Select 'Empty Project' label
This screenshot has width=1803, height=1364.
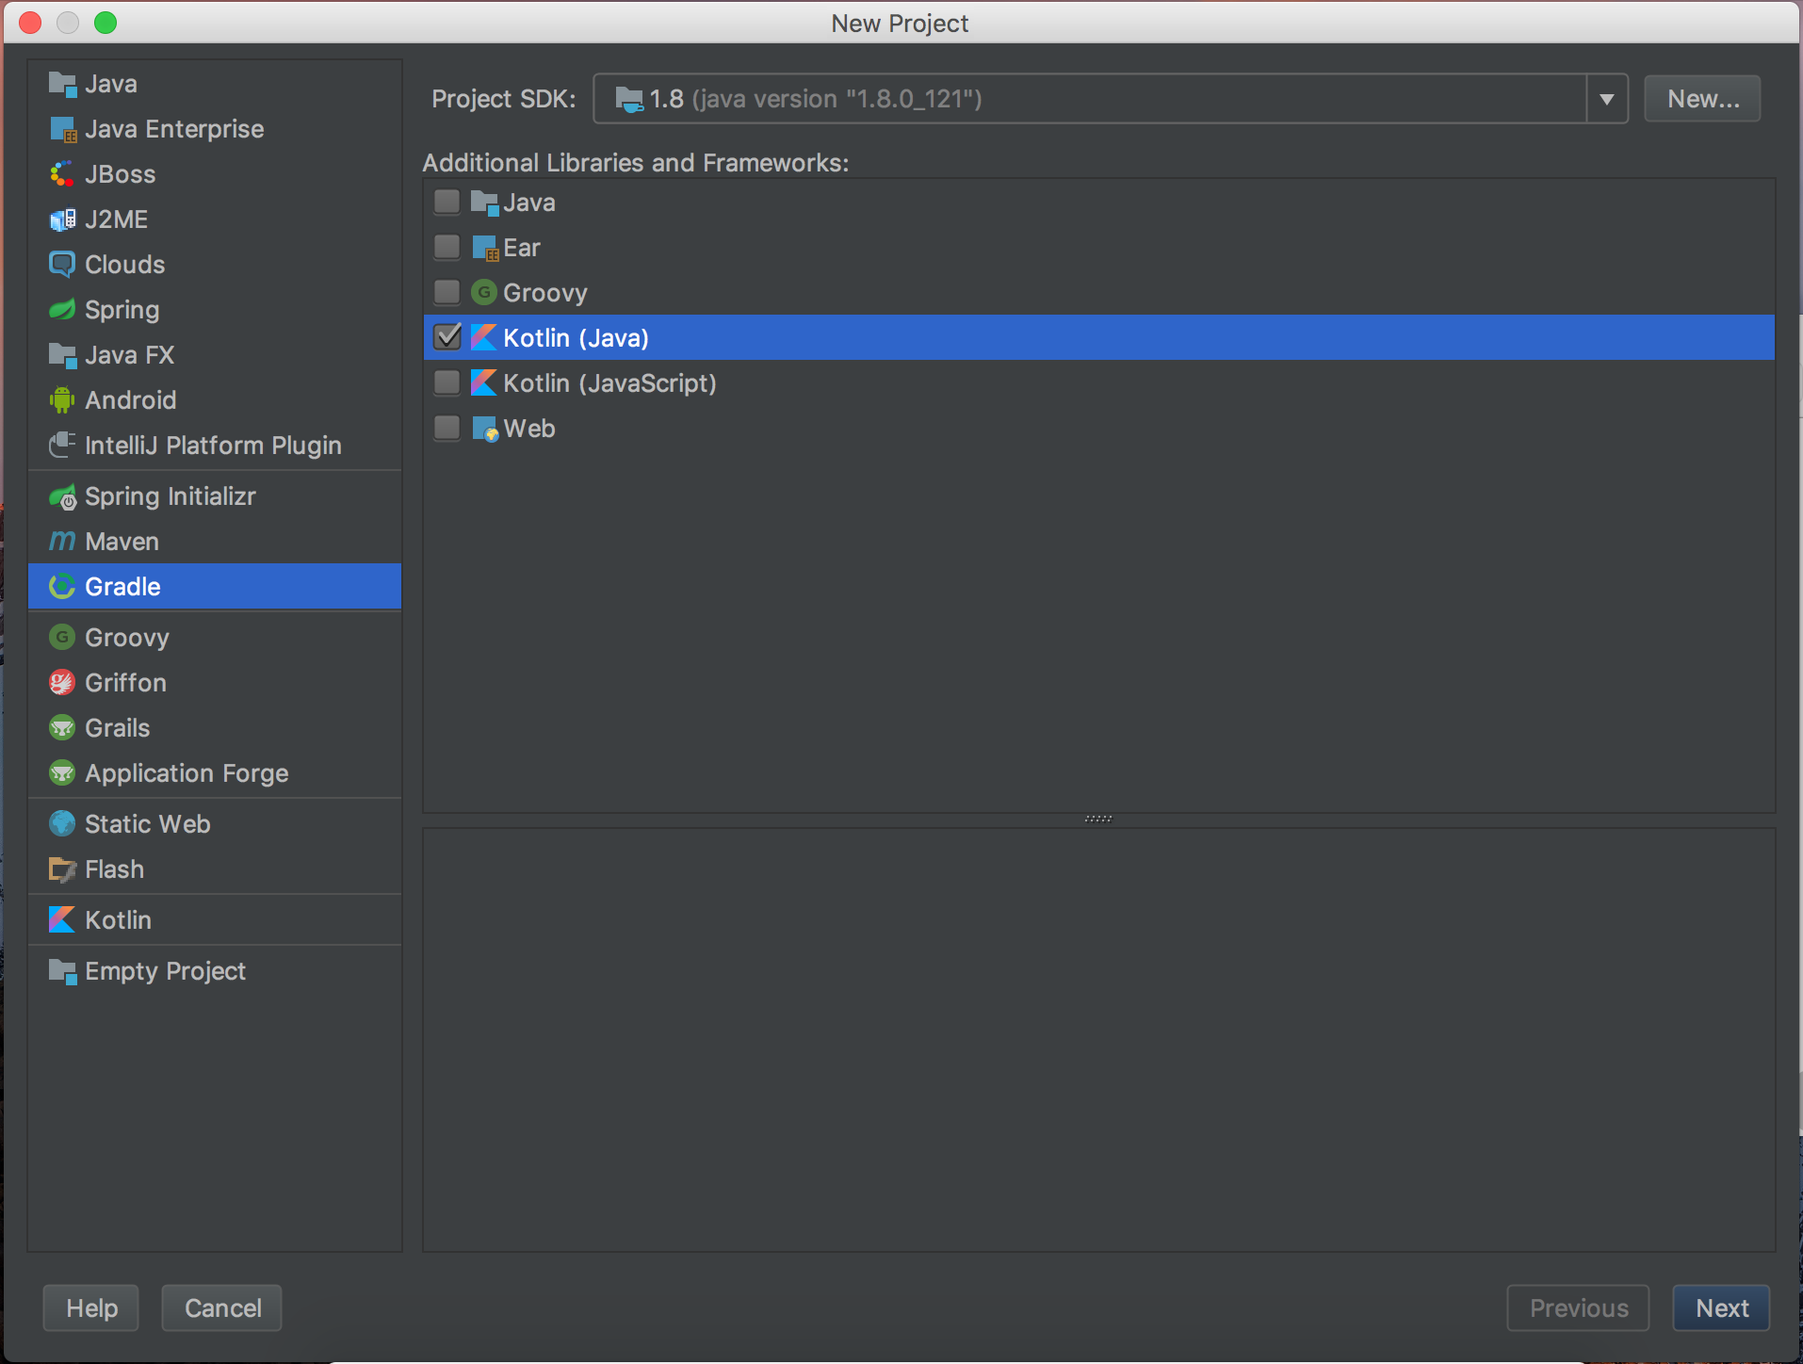(165, 971)
